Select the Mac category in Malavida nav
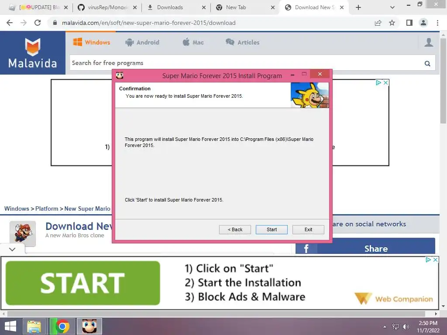The image size is (447, 335). click(193, 42)
